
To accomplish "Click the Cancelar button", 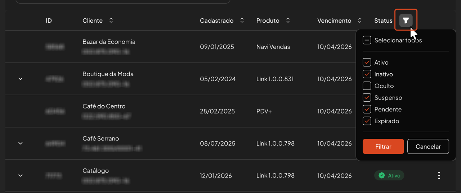I will 428,147.
